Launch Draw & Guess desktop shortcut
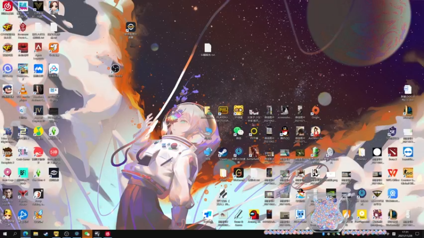The image size is (424, 238). coord(238,215)
